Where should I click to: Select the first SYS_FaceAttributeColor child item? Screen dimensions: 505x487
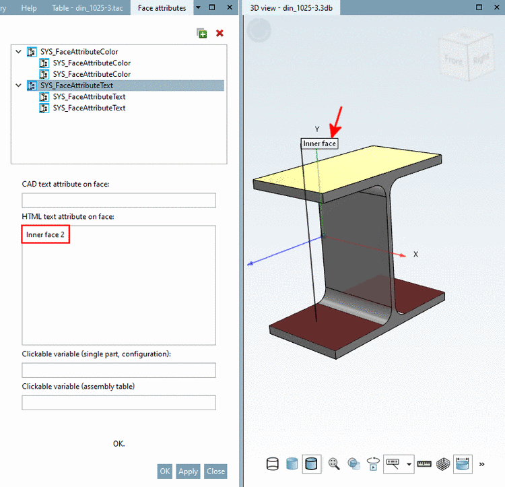tap(92, 63)
